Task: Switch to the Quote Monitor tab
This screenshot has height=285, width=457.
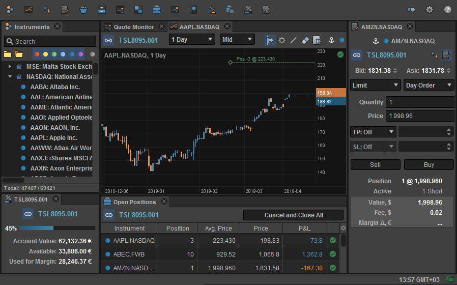Action: (133, 27)
